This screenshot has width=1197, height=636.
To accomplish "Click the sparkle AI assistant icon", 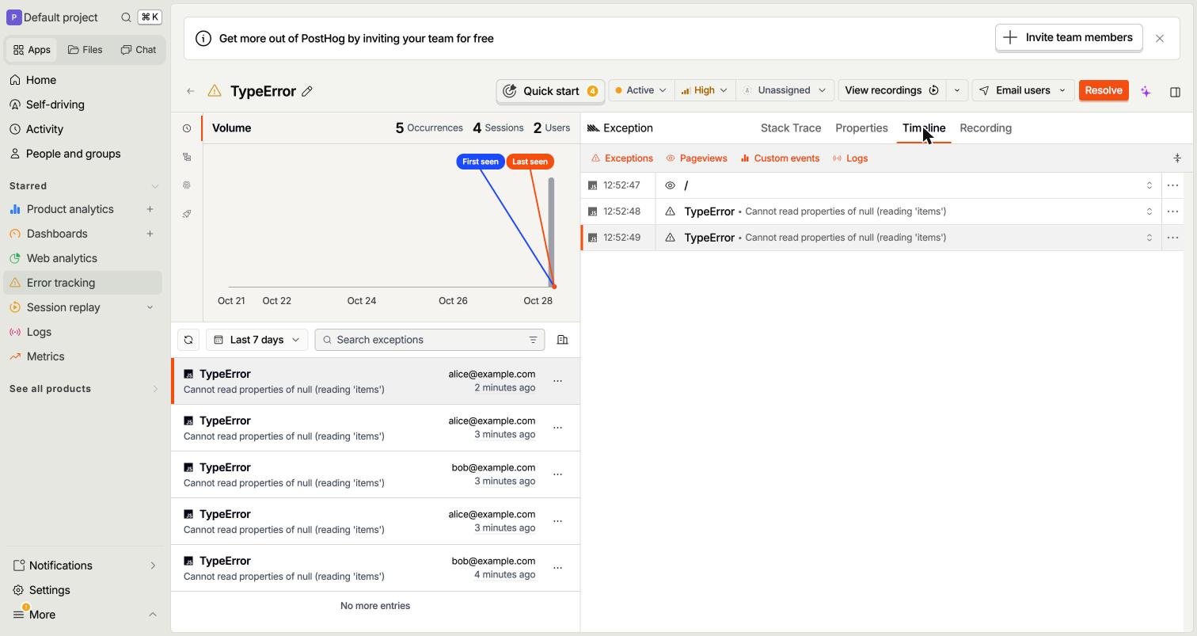I will pyautogui.click(x=1146, y=92).
